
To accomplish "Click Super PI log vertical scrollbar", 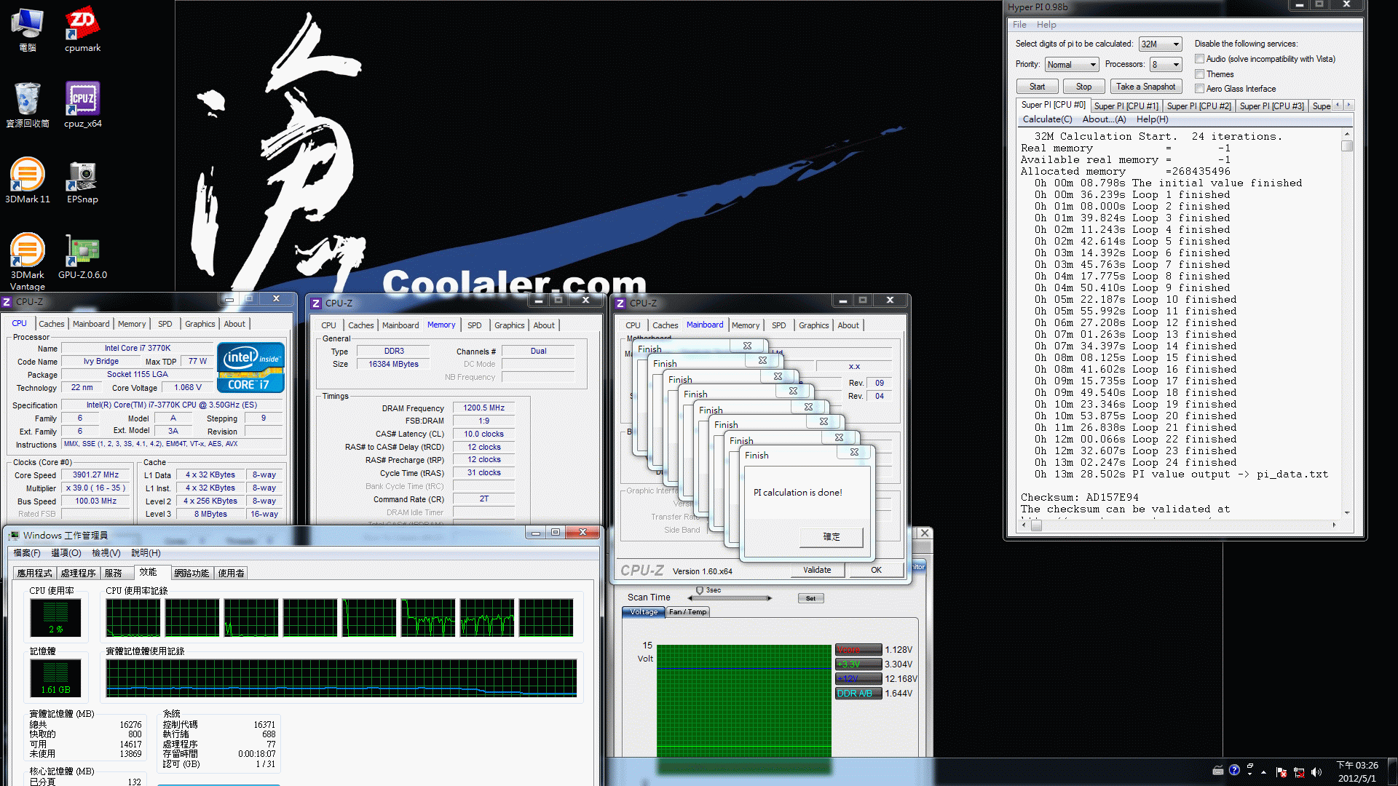I will coord(1347,323).
